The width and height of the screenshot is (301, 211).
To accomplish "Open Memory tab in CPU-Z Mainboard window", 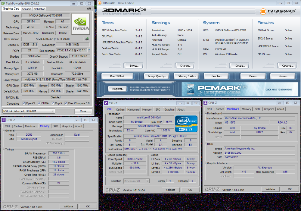I will click(247, 109).
